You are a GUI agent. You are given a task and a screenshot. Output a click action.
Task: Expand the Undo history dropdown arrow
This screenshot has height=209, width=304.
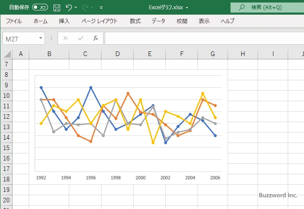[x=76, y=8]
